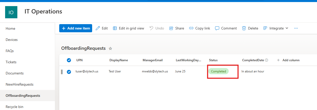
Task: Click the mwebb@slytech.us manager email cell
Action: click(x=155, y=71)
